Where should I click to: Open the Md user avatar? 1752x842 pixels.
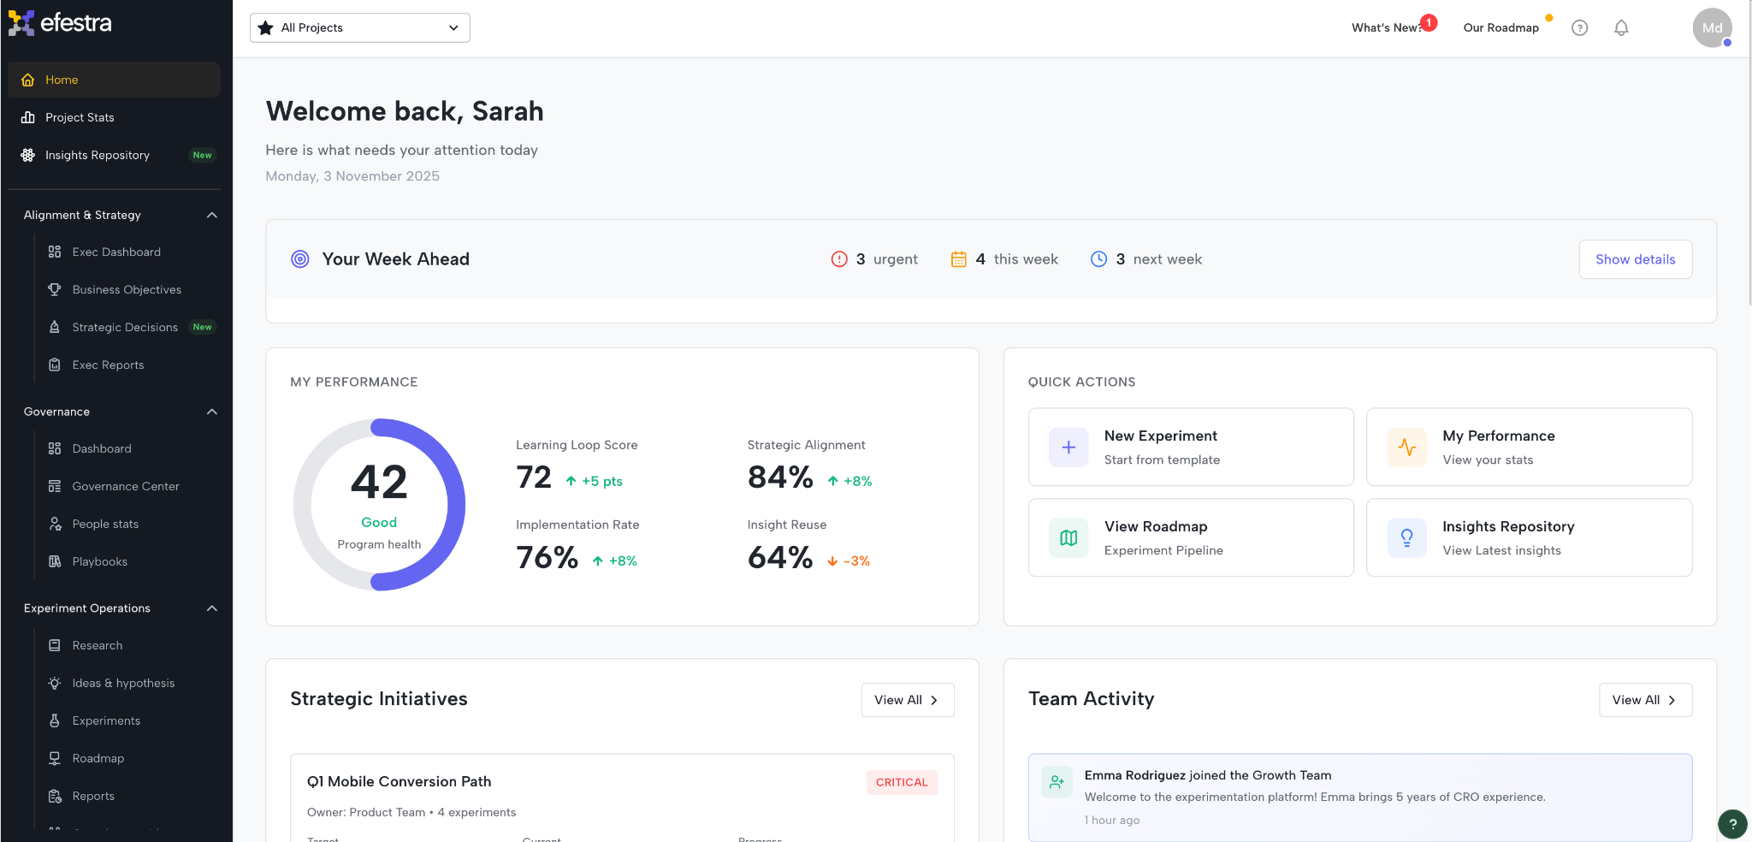(x=1712, y=28)
